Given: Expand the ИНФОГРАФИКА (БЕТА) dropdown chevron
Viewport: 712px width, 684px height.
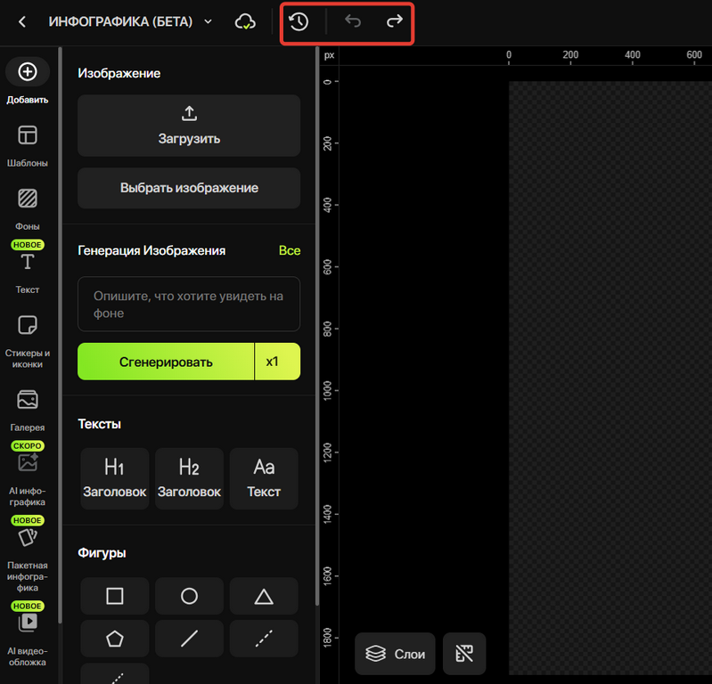Looking at the screenshot, I should [208, 21].
